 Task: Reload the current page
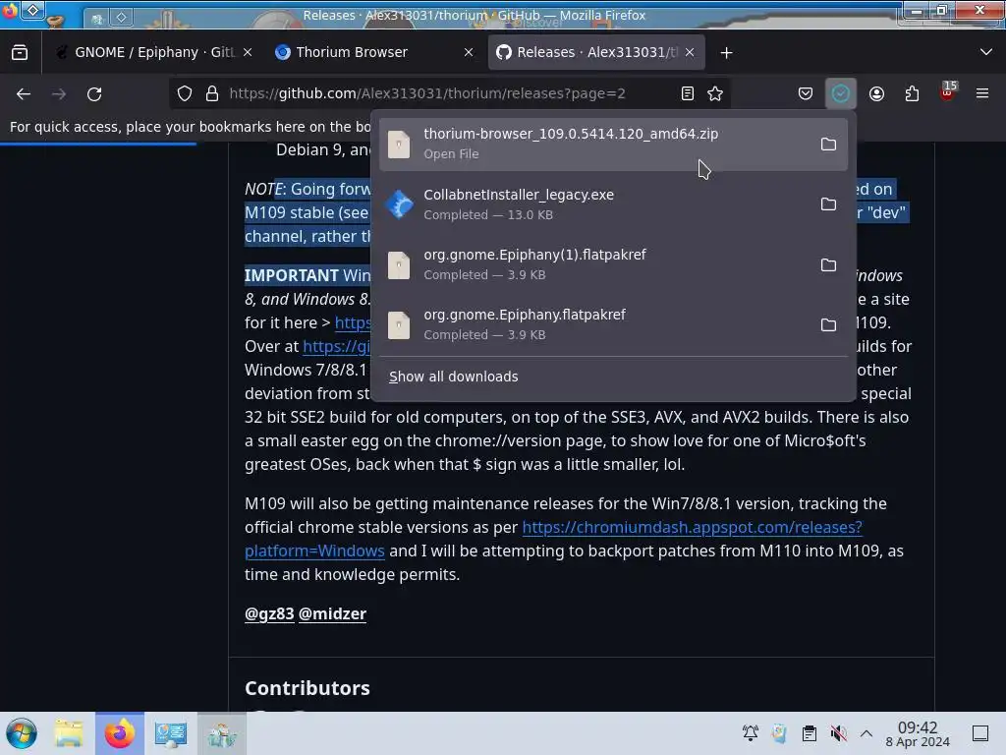tap(94, 93)
